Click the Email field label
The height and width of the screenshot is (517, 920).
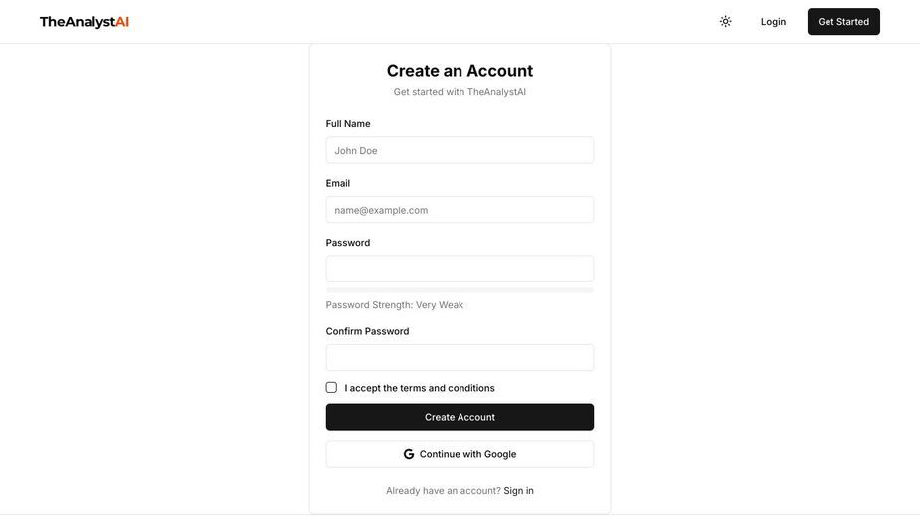pyautogui.click(x=338, y=183)
